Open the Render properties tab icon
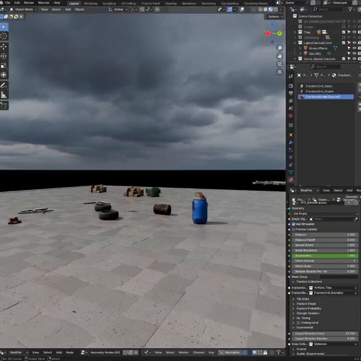361x361 pixels. [x=291, y=86]
